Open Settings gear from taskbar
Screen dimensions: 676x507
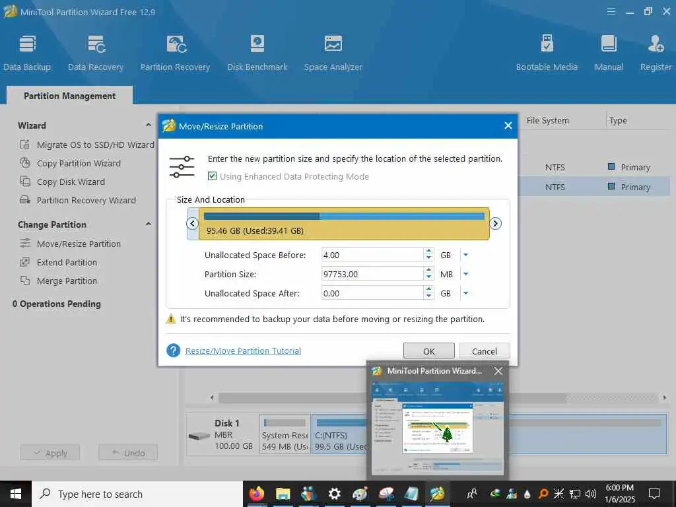pyautogui.click(x=335, y=494)
